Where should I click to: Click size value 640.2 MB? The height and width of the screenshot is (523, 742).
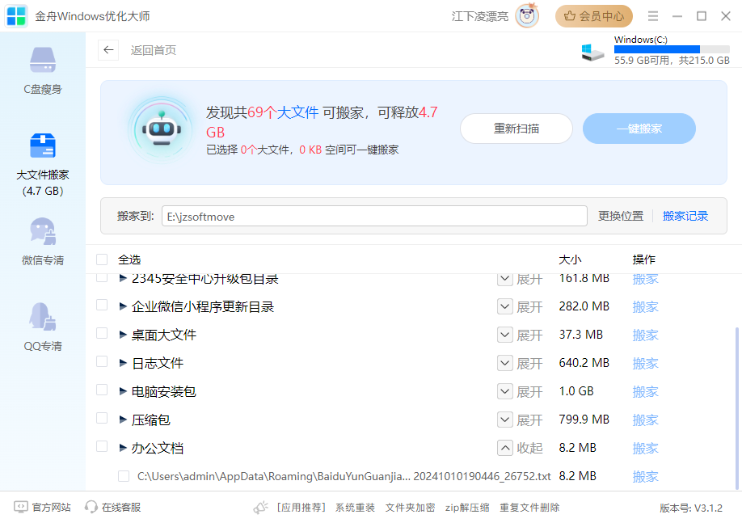(584, 363)
